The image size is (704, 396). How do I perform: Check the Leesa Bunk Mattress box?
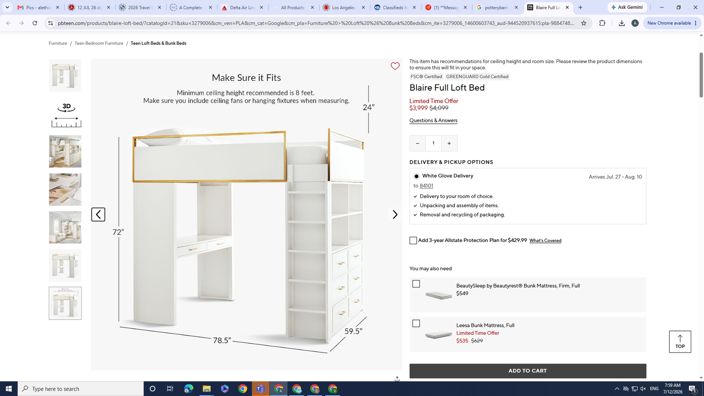pos(416,323)
